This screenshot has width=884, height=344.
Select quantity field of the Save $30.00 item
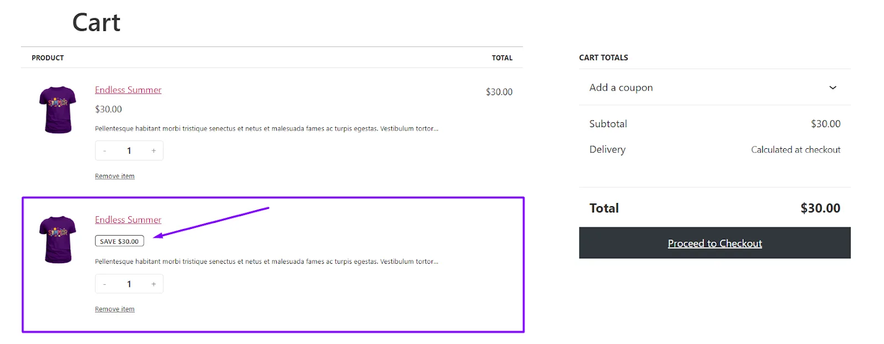129,284
